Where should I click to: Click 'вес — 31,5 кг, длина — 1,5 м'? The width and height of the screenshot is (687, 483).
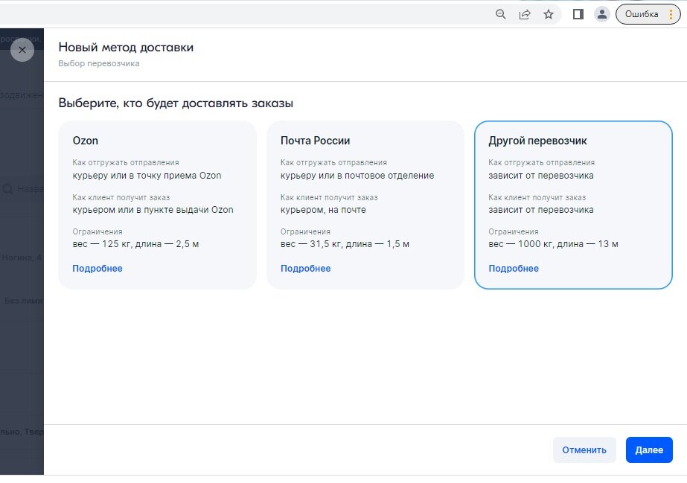tap(345, 244)
